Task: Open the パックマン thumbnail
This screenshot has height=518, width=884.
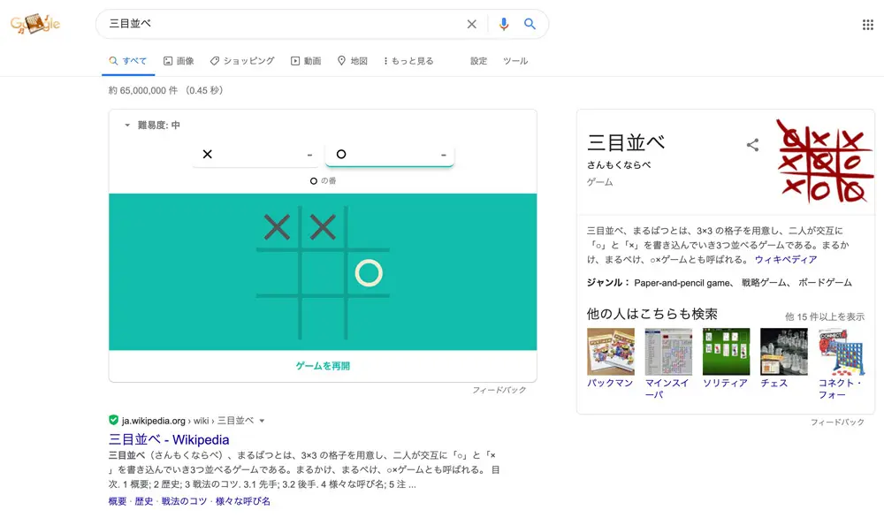Action: pos(611,352)
